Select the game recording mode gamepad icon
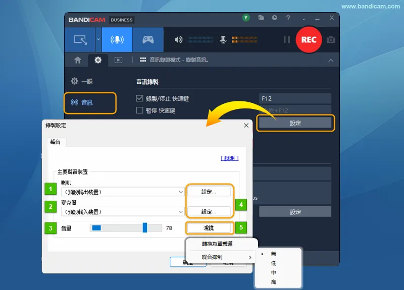Screen dimensions: 404x290 148,40
